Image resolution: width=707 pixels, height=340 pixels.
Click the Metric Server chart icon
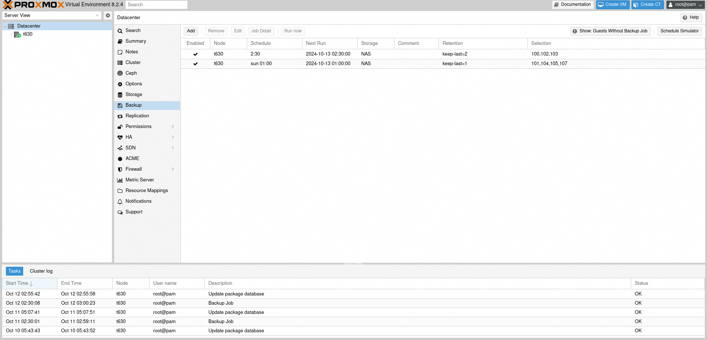[x=120, y=180]
